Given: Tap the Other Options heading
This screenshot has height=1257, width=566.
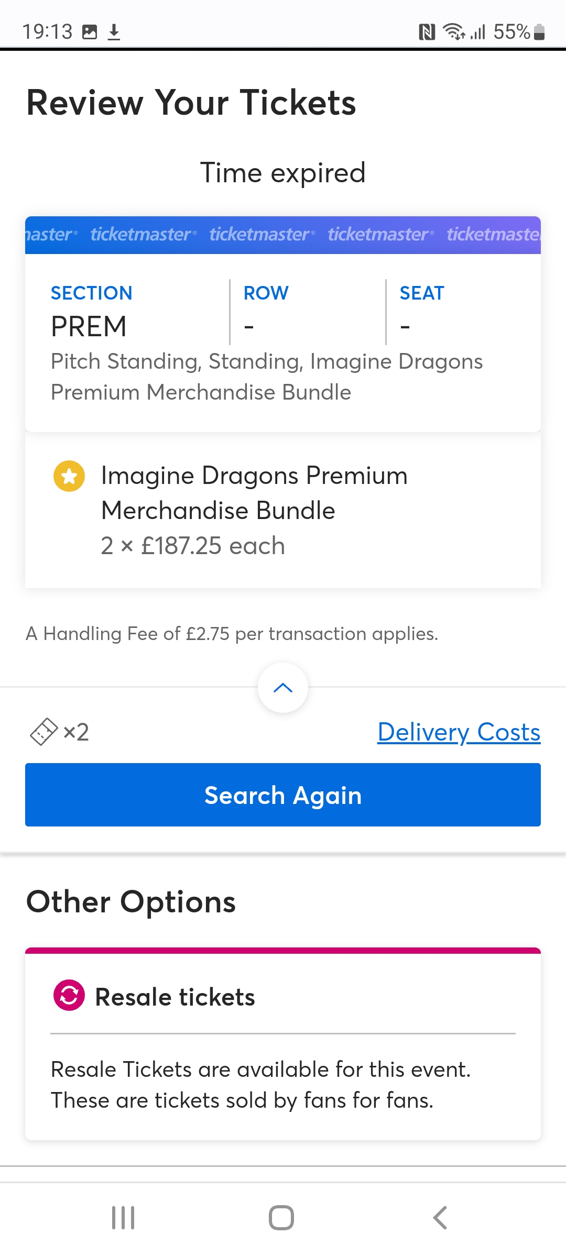Looking at the screenshot, I should tap(131, 902).
